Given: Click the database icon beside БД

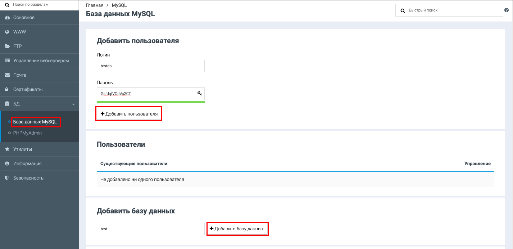Looking at the screenshot, I should pos(7,104).
